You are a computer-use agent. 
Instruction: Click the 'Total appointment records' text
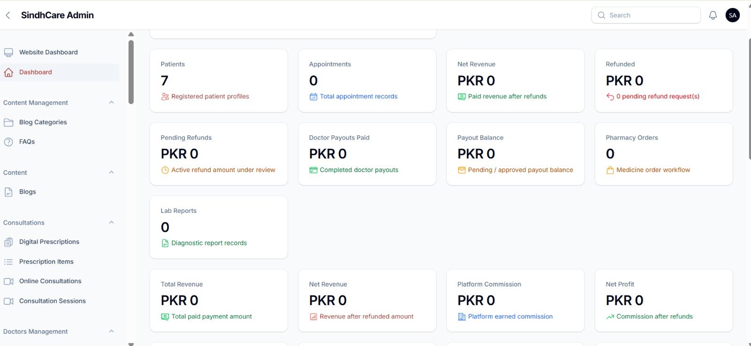pos(359,97)
